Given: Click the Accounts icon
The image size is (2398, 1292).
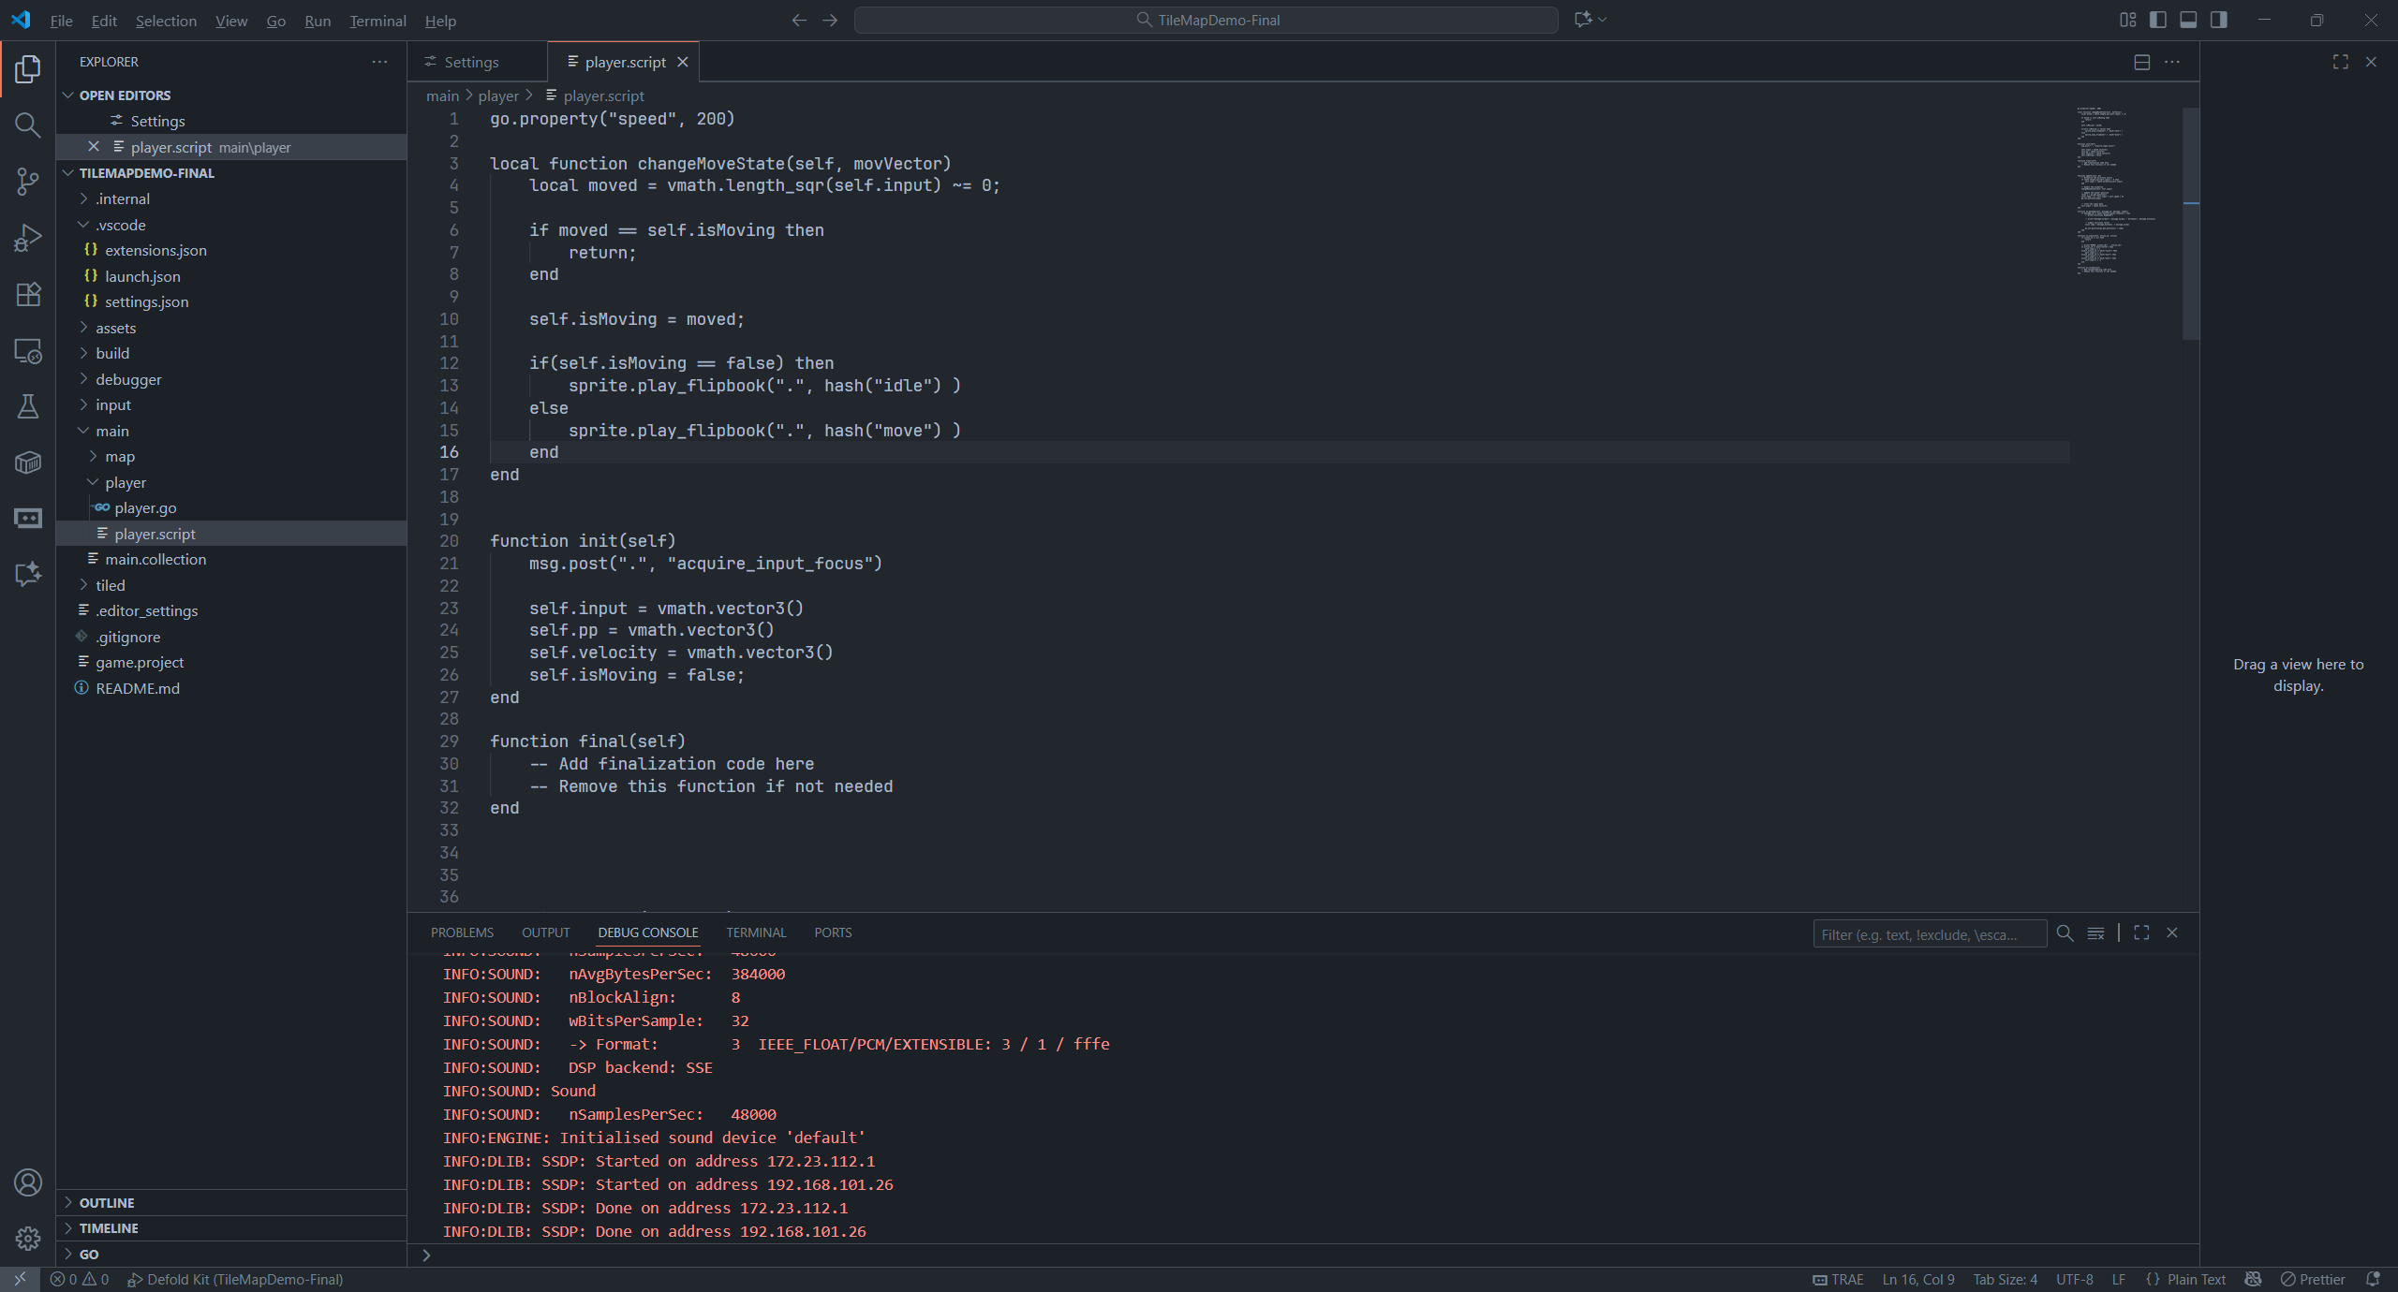Looking at the screenshot, I should (28, 1182).
